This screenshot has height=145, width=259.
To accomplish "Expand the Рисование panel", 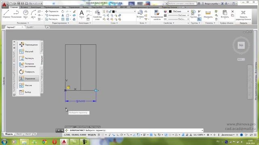I will pos(23,23).
